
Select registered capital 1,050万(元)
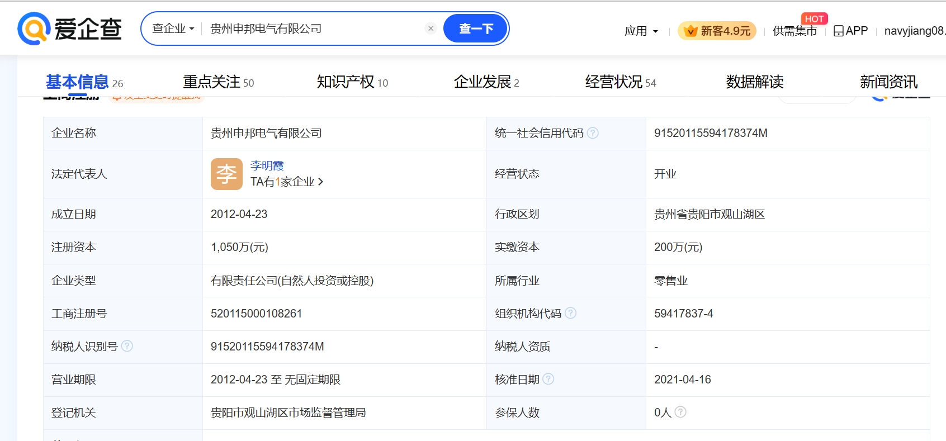tap(239, 247)
